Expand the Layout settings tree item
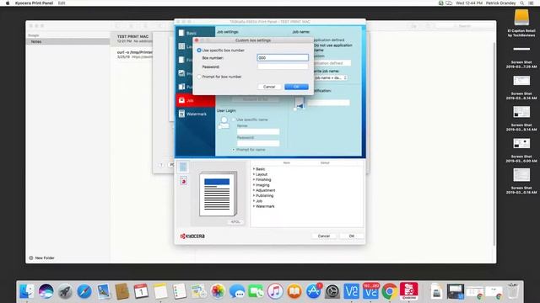Image resolution: width=540 pixels, height=303 pixels. coord(254,174)
